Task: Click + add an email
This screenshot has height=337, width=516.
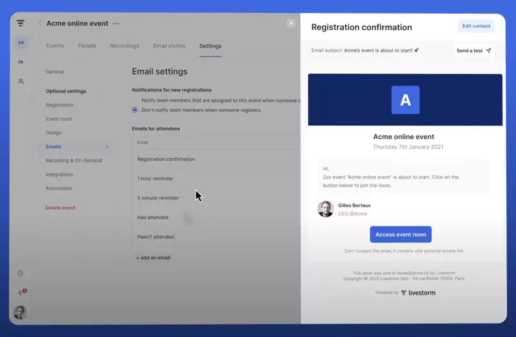Action: pyautogui.click(x=154, y=258)
